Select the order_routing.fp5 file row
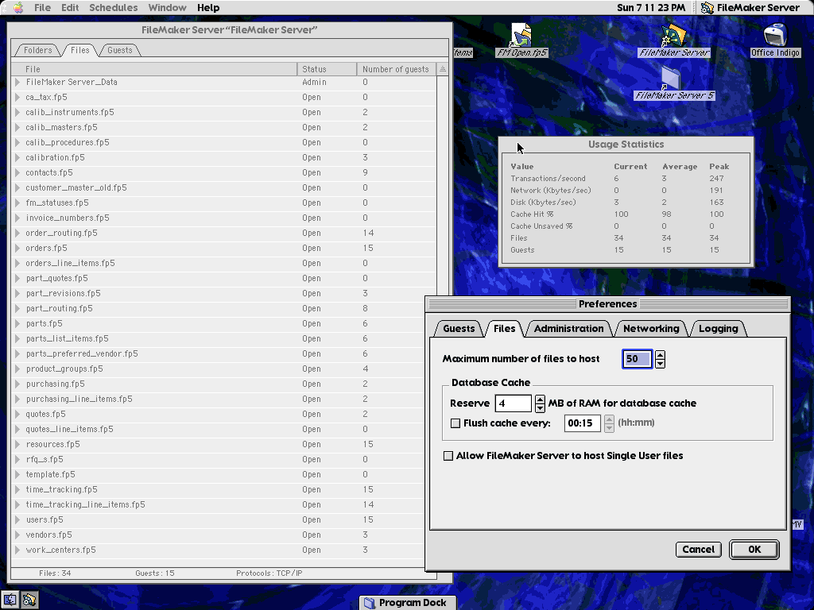814x610 pixels. [223, 233]
